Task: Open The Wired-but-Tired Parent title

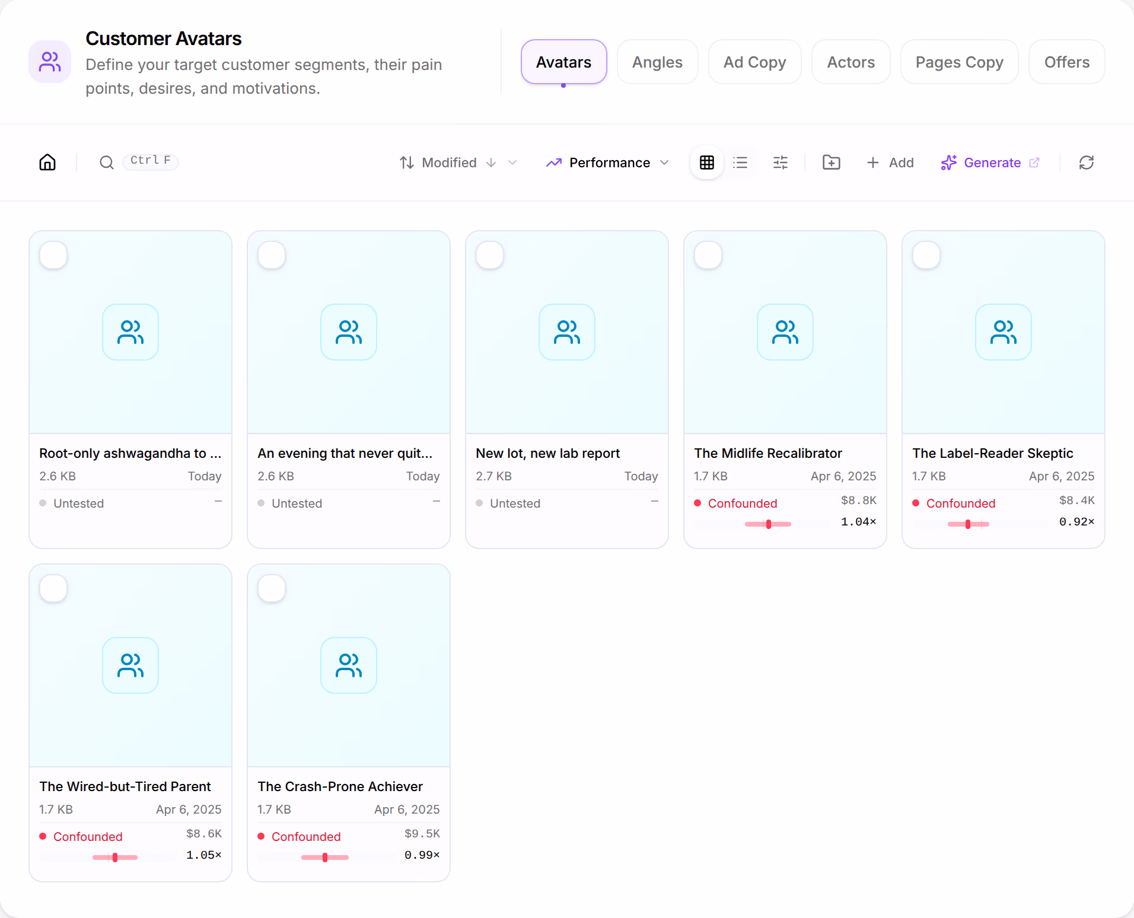Action: tap(125, 786)
